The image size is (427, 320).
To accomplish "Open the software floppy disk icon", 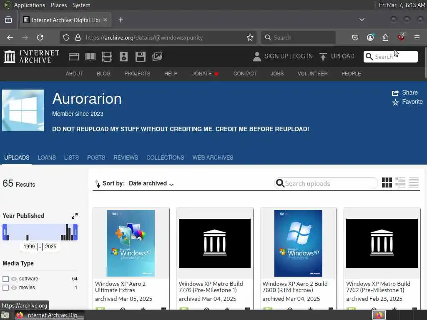I will (x=141, y=57).
